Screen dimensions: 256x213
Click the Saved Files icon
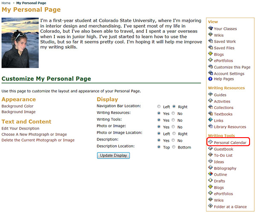pos(210,48)
